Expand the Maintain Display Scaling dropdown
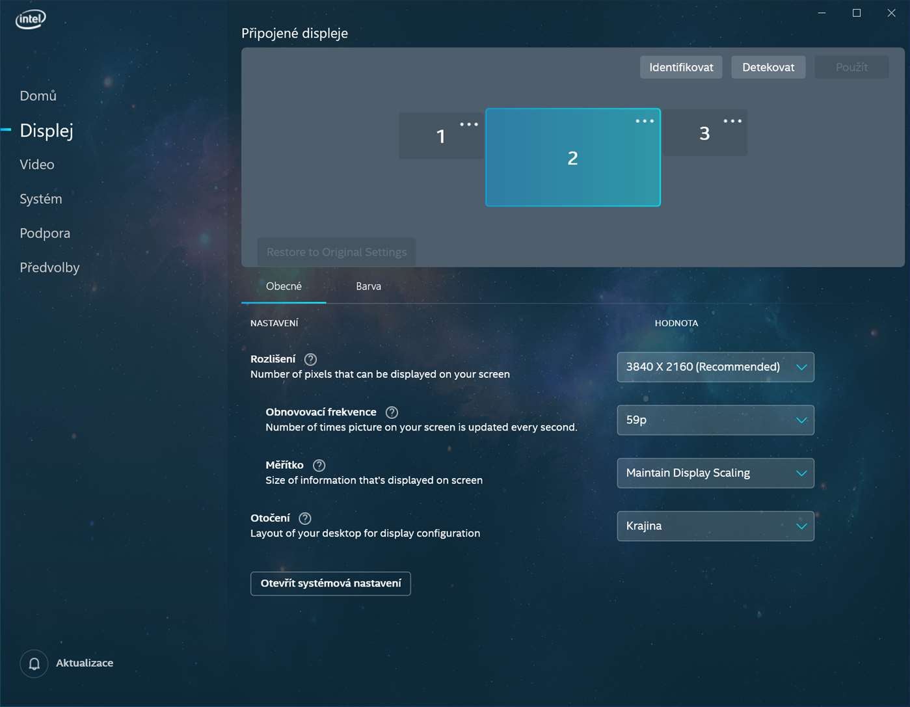Viewport: 910px width, 707px height. pyautogui.click(x=715, y=473)
